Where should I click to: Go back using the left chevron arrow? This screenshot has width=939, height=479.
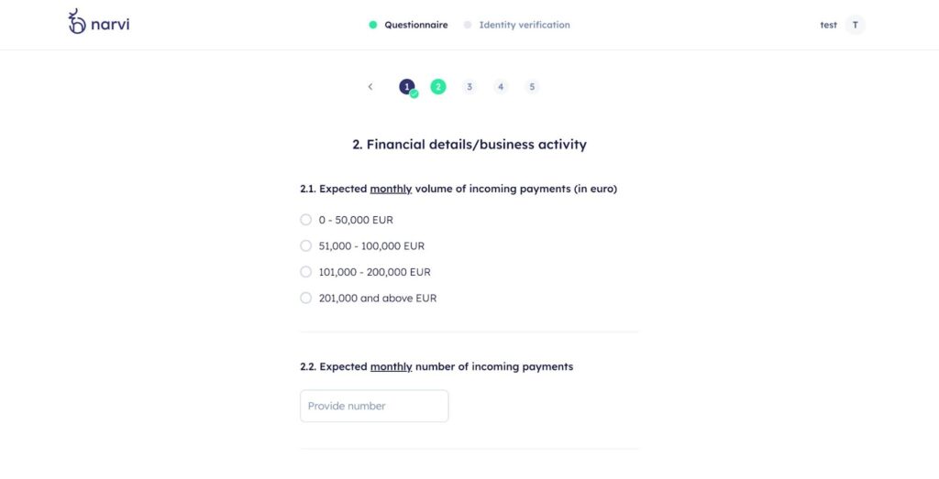(x=370, y=87)
